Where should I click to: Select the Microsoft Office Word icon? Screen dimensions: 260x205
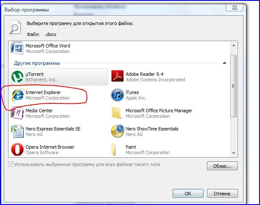(17, 48)
